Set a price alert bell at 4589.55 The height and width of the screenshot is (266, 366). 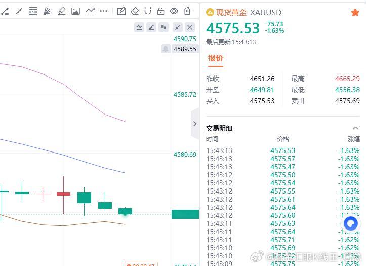point(166,49)
